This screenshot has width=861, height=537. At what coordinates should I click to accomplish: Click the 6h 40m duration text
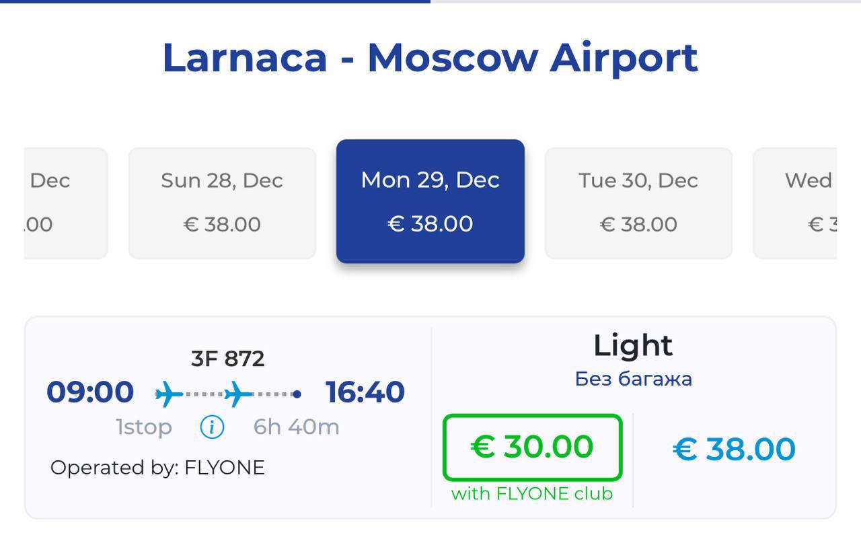click(297, 427)
